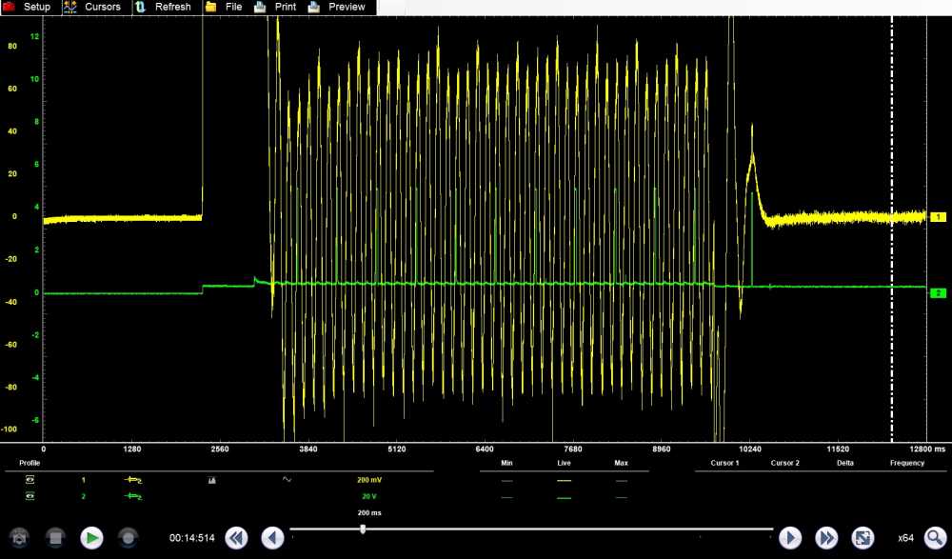Click the Stop square button
The image size is (952, 559).
[55, 538]
